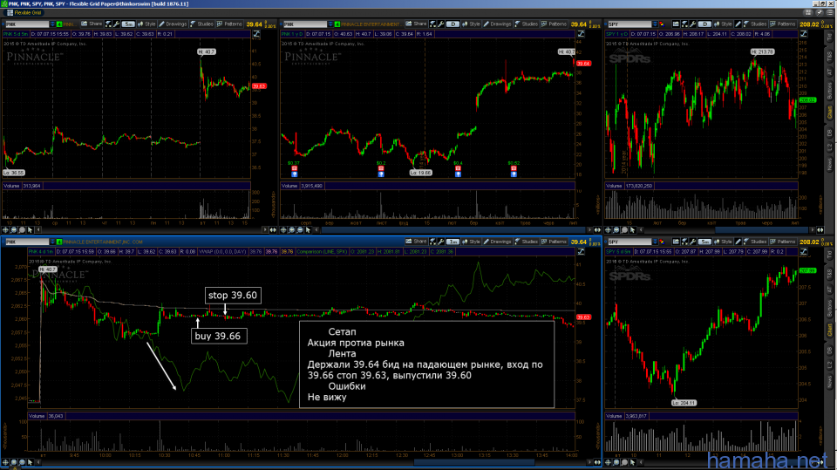Open Style in bottom PNK 1m chart
Screen dimensions: 837x470
coord(472,242)
